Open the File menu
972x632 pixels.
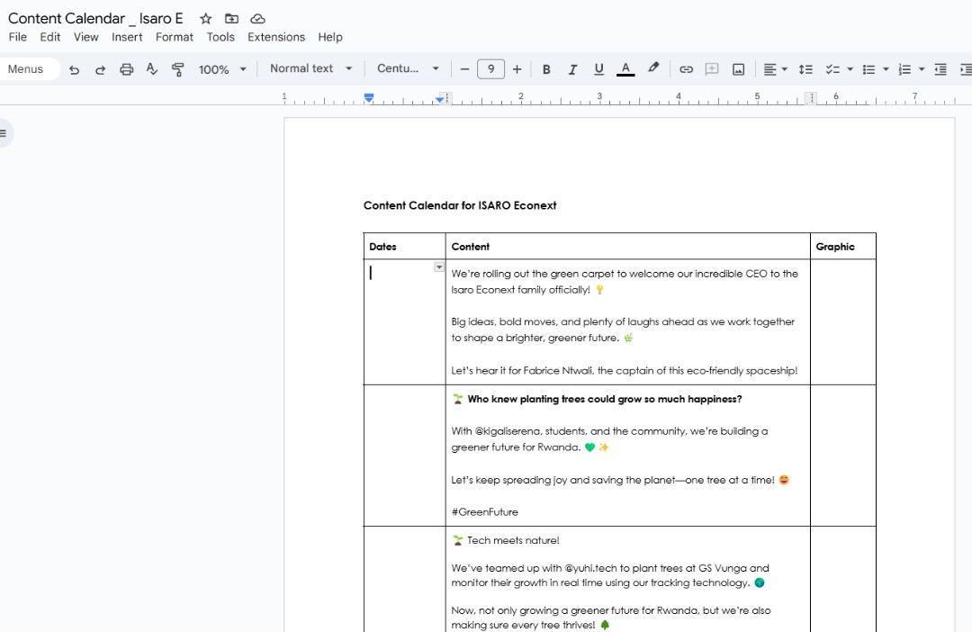pyautogui.click(x=17, y=37)
